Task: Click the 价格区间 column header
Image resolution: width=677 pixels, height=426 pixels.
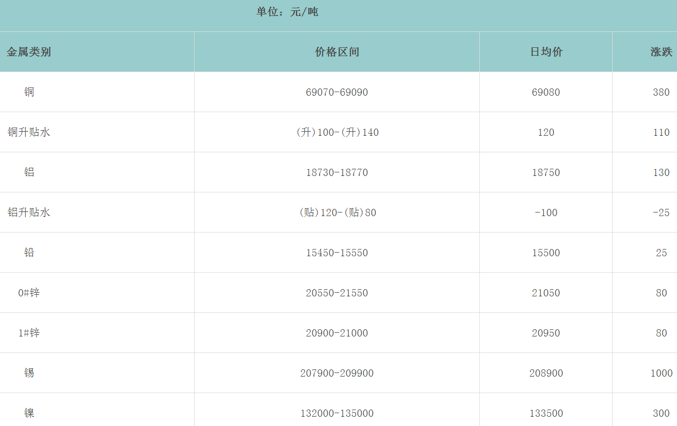Action: [337, 52]
